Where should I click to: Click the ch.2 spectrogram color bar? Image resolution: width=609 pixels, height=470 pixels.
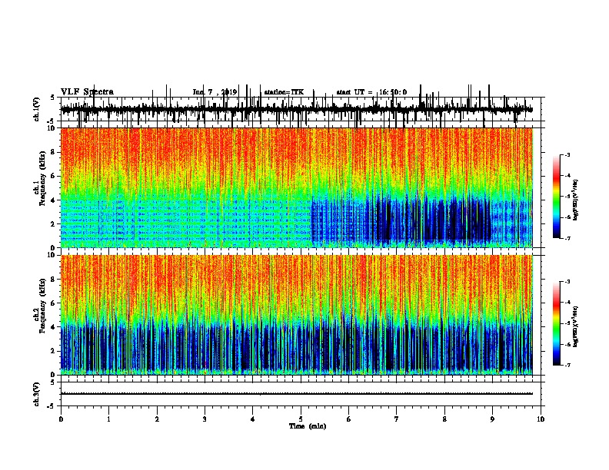(557, 323)
